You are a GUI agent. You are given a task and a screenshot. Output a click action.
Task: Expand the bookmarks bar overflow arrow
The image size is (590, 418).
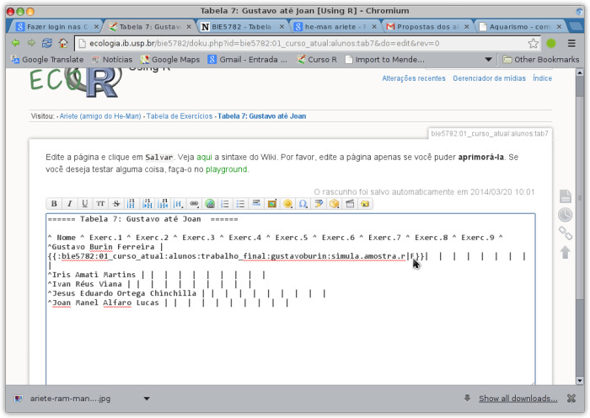click(489, 60)
